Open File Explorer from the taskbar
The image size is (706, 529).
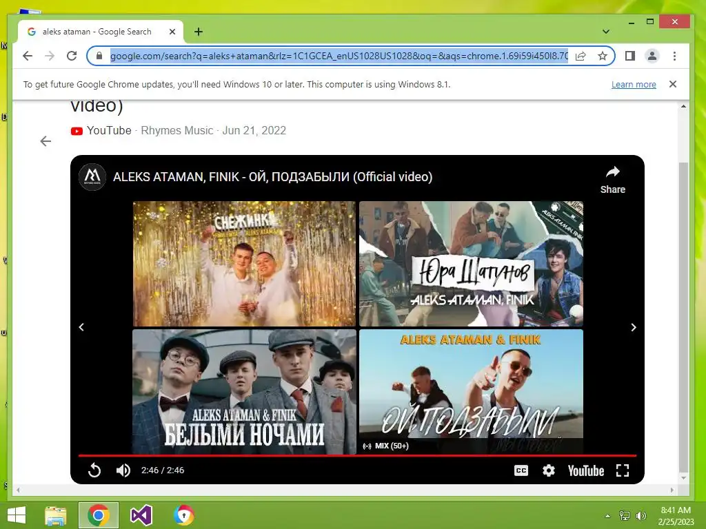coord(55,515)
